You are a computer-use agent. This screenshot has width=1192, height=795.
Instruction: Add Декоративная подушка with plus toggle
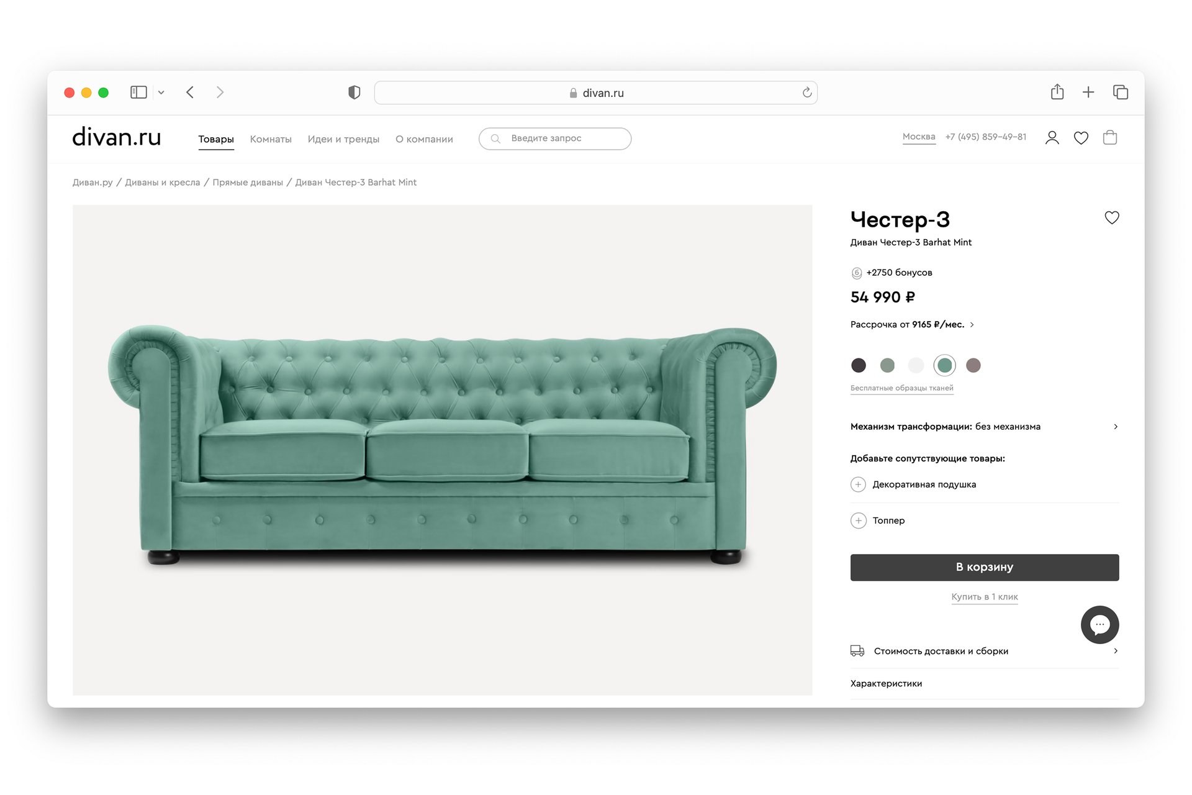point(858,484)
